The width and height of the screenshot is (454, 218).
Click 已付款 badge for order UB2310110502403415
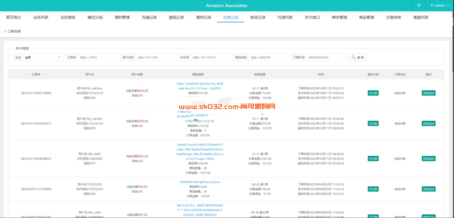click(x=373, y=123)
